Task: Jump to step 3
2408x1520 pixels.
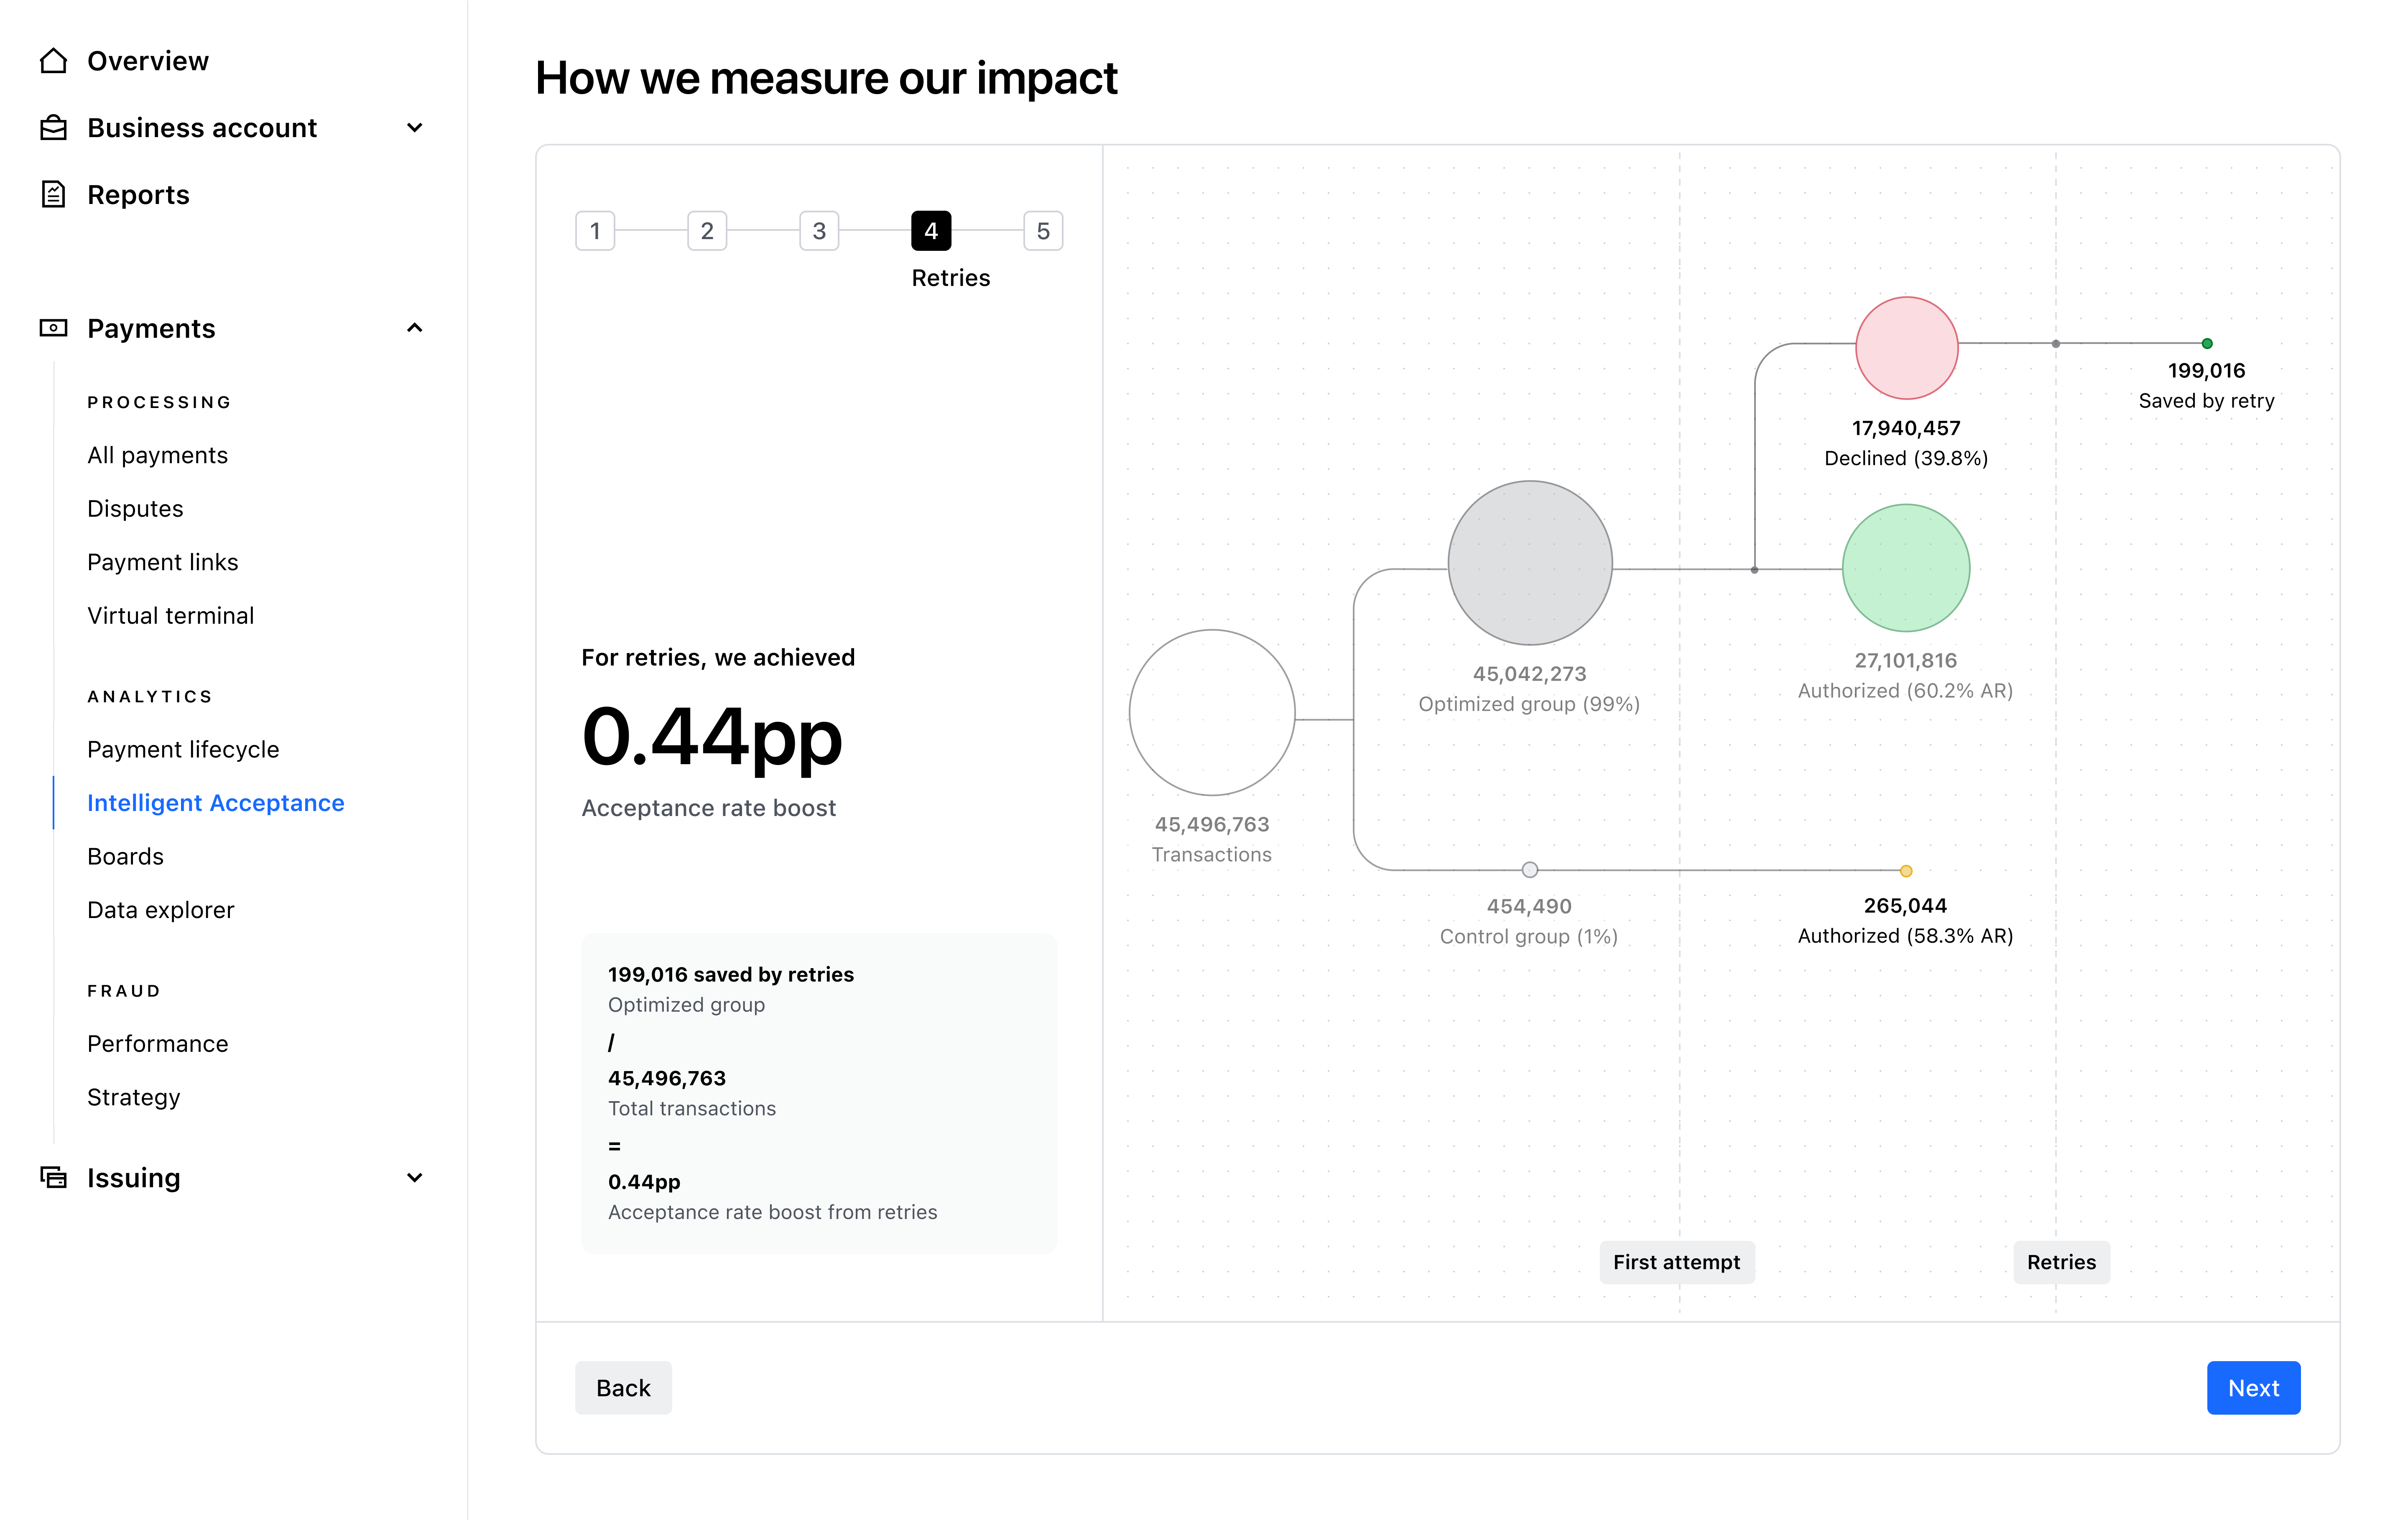Action: click(x=819, y=231)
